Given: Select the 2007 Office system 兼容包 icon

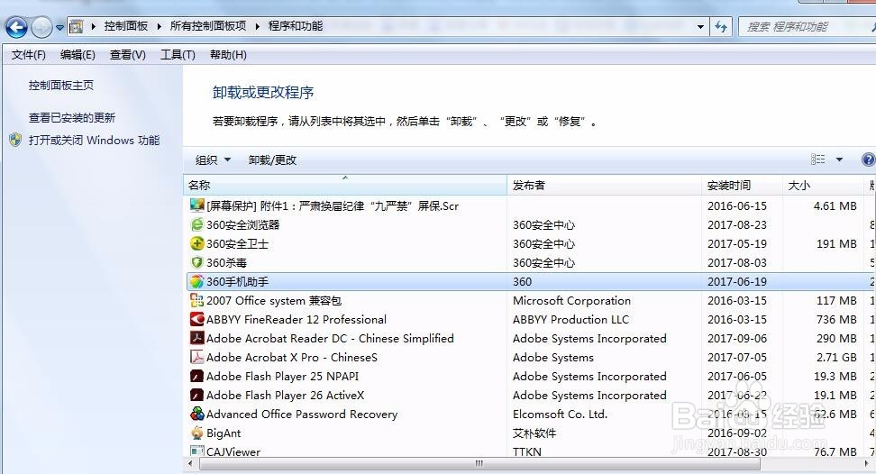Looking at the screenshot, I should pyautogui.click(x=196, y=300).
